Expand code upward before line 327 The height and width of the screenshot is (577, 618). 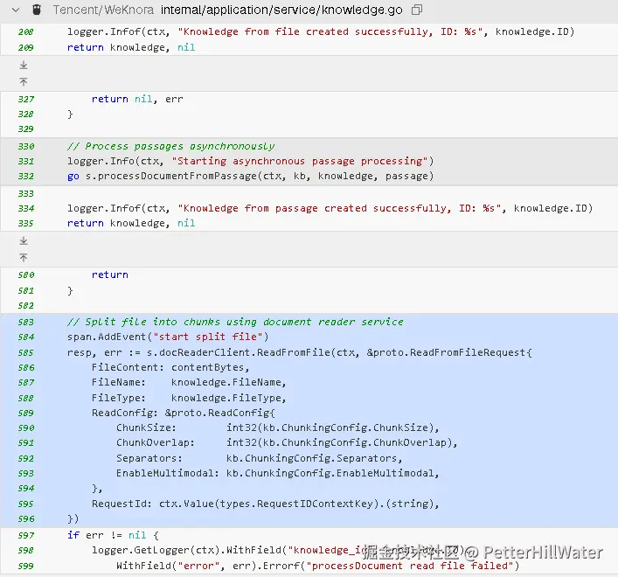tap(24, 81)
